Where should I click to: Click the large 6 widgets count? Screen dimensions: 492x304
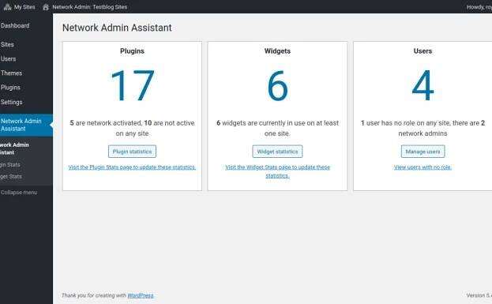pos(277,85)
